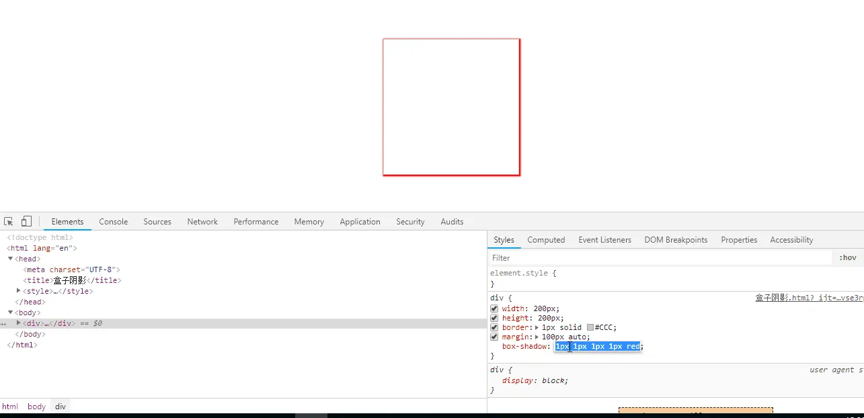Click the element.style rule block
The image size is (864, 418).
pos(676,279)
